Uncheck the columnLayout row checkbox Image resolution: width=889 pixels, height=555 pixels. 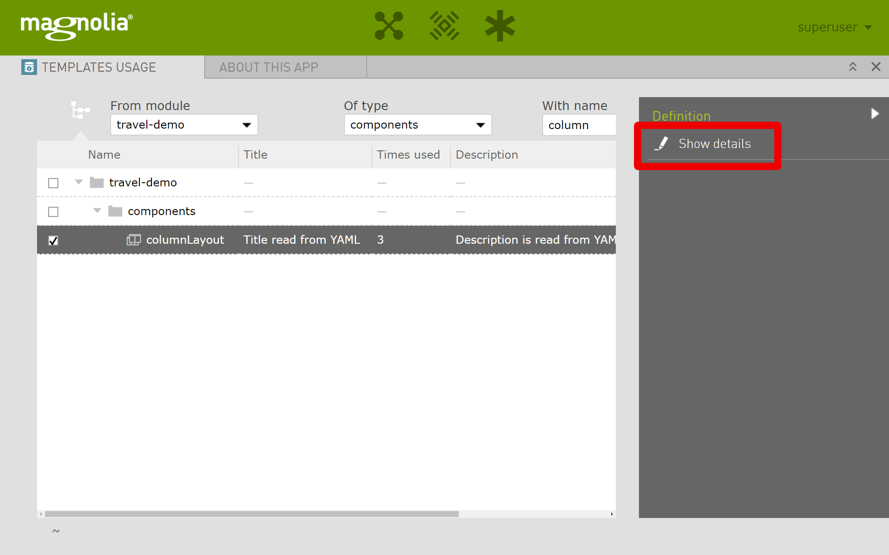pyautogui.click(x=53, y=240)
